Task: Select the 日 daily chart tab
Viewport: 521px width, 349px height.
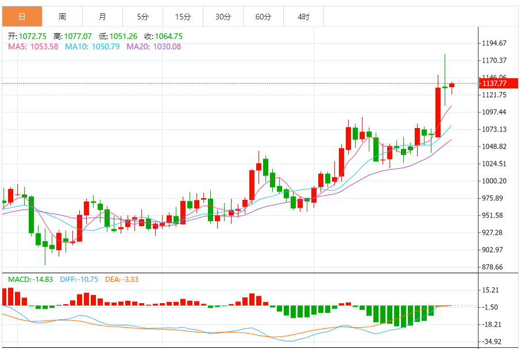Action: (22, 16)
